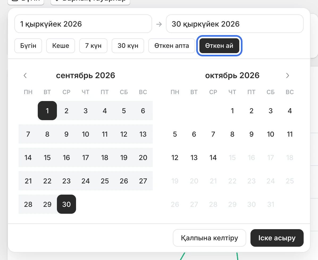This screenshot has width=318, height=260.
Task: Click the end date field "30 қыркүйек 2026"
Action: click(235, 24)
